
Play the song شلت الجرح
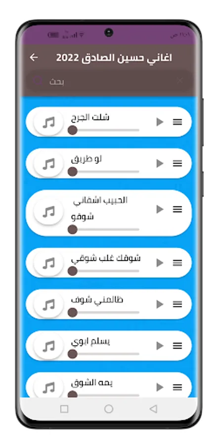click(160, 122)
